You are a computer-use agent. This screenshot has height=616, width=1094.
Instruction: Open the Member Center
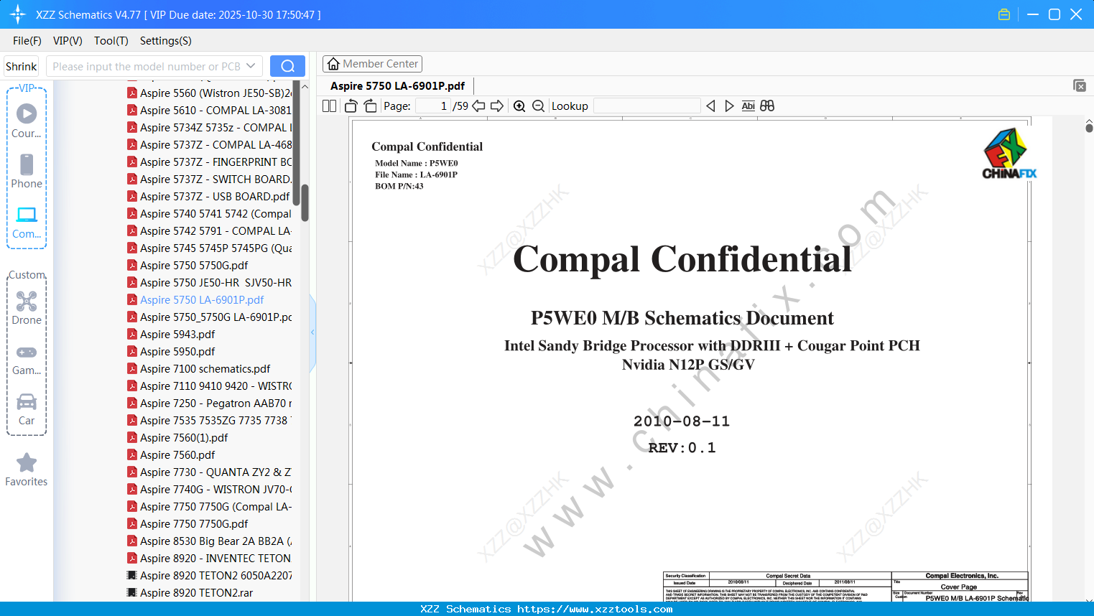[x=372, y=64]
